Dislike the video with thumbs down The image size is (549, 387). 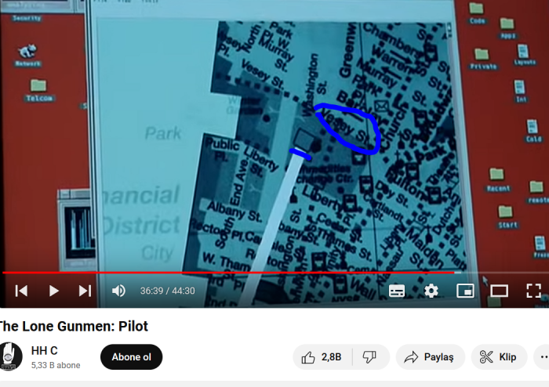(x=369, y=357)
